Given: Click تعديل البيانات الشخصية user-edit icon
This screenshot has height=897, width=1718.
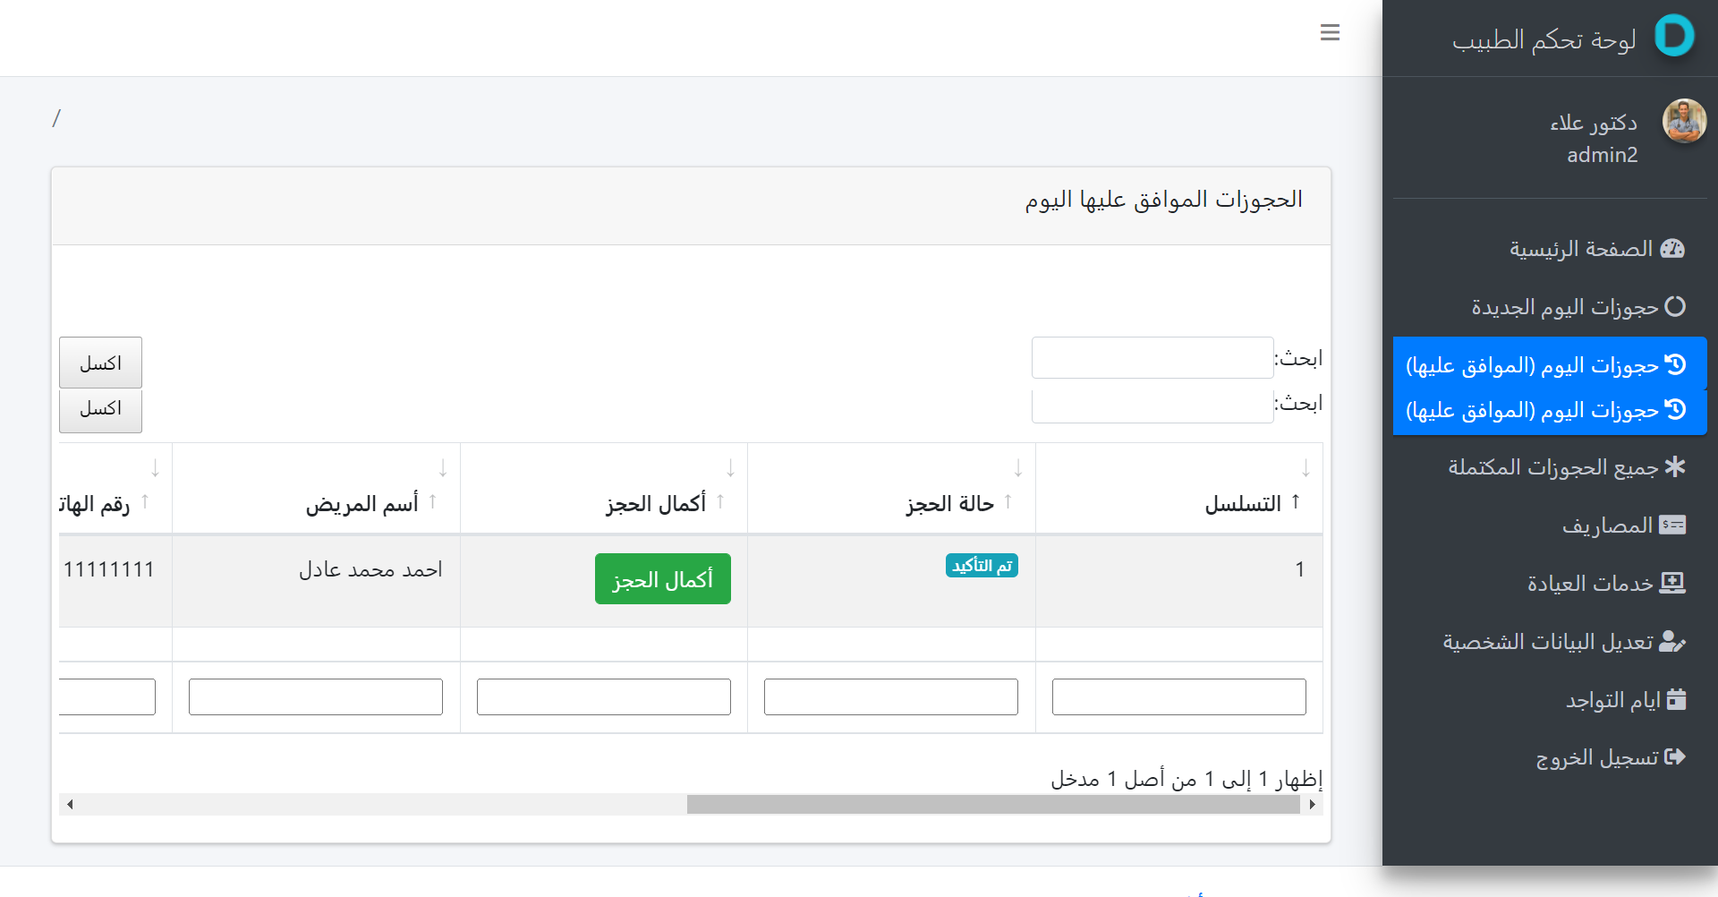Looking at the screenshot, I should click(x=1672, y=642).
